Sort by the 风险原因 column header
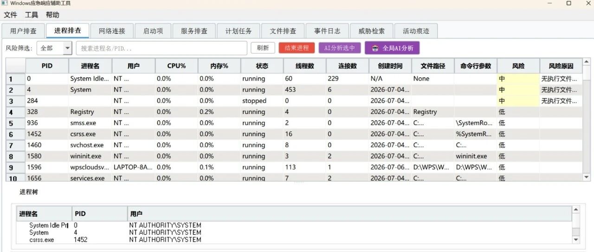The image size is (594, 252). click(561, 66)
